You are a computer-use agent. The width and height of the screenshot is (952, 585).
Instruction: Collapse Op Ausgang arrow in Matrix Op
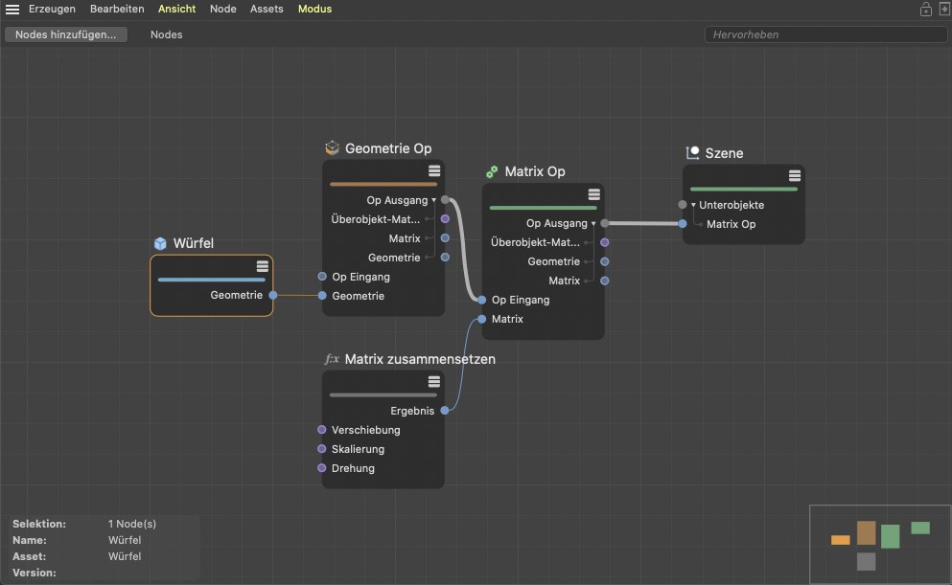[593, 223]
